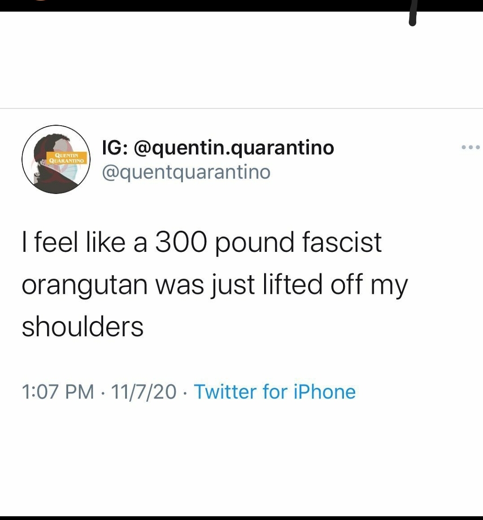Click the phrase I feel like a
This screenshot has width=483, height=520.
coord(84,242)
